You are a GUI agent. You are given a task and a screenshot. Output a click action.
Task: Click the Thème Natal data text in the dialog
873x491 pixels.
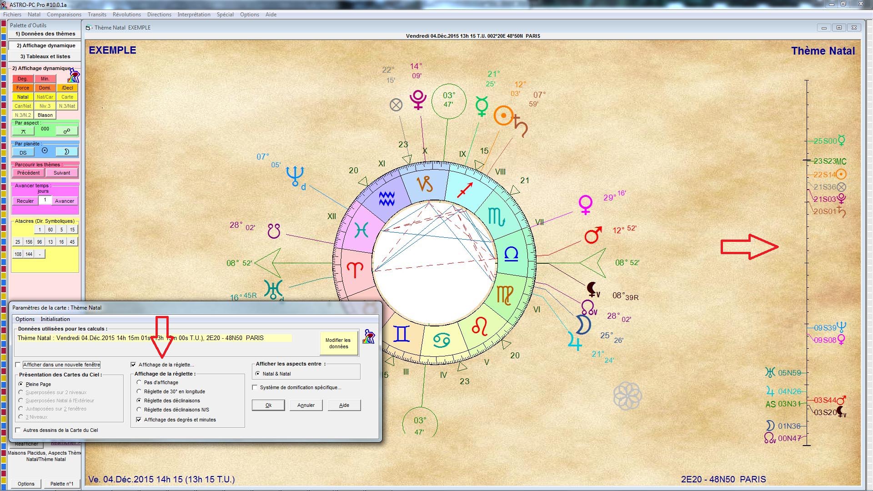[154, 338]
